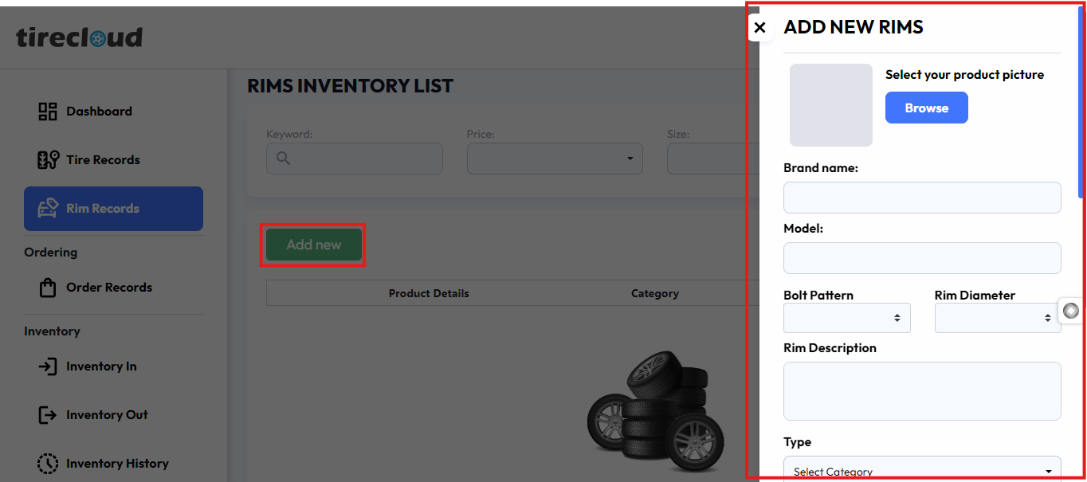Click the Dashboard grid icon
1087x482 pixels.
point(48,112)
